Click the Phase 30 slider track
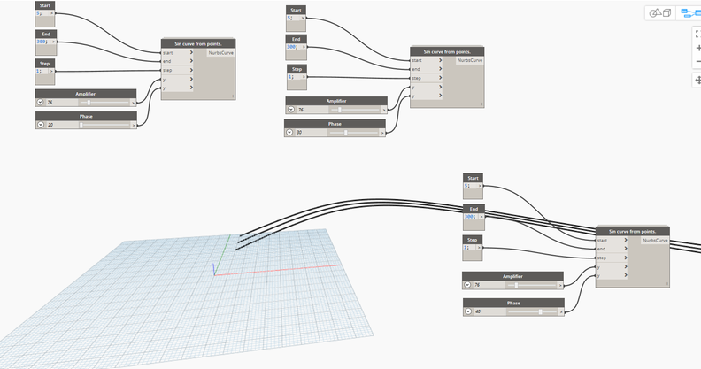 coord(353,133)
